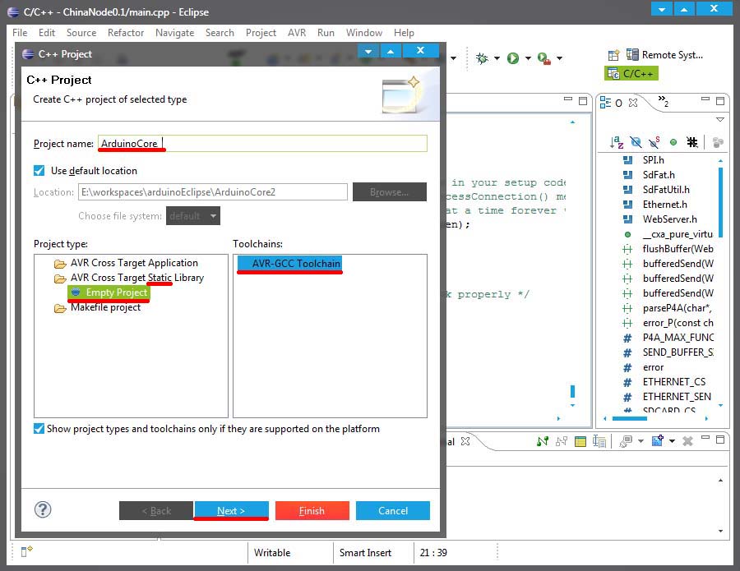Click the gray Disconnect icon in Terminal view
The width and height of the screenshot is (740, 571).
(x=562, y=441)
